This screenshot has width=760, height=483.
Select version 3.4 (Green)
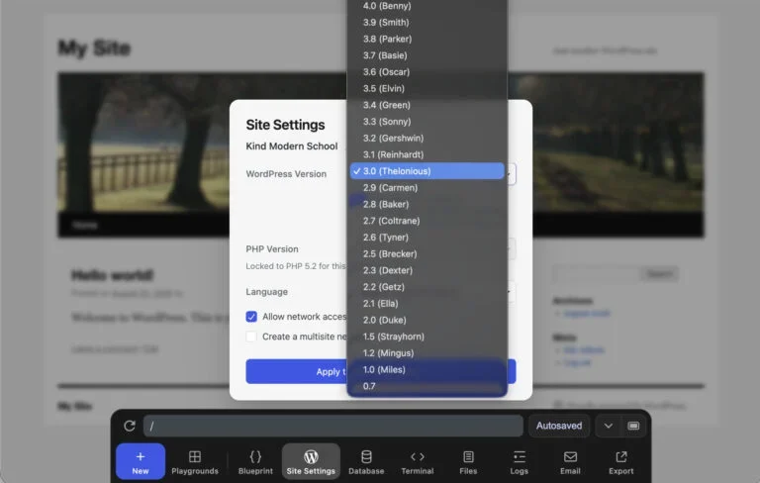[x=427, y=105]
